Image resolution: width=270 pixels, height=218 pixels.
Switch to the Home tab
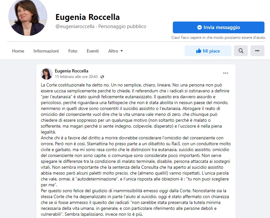[x=18, y=51]
